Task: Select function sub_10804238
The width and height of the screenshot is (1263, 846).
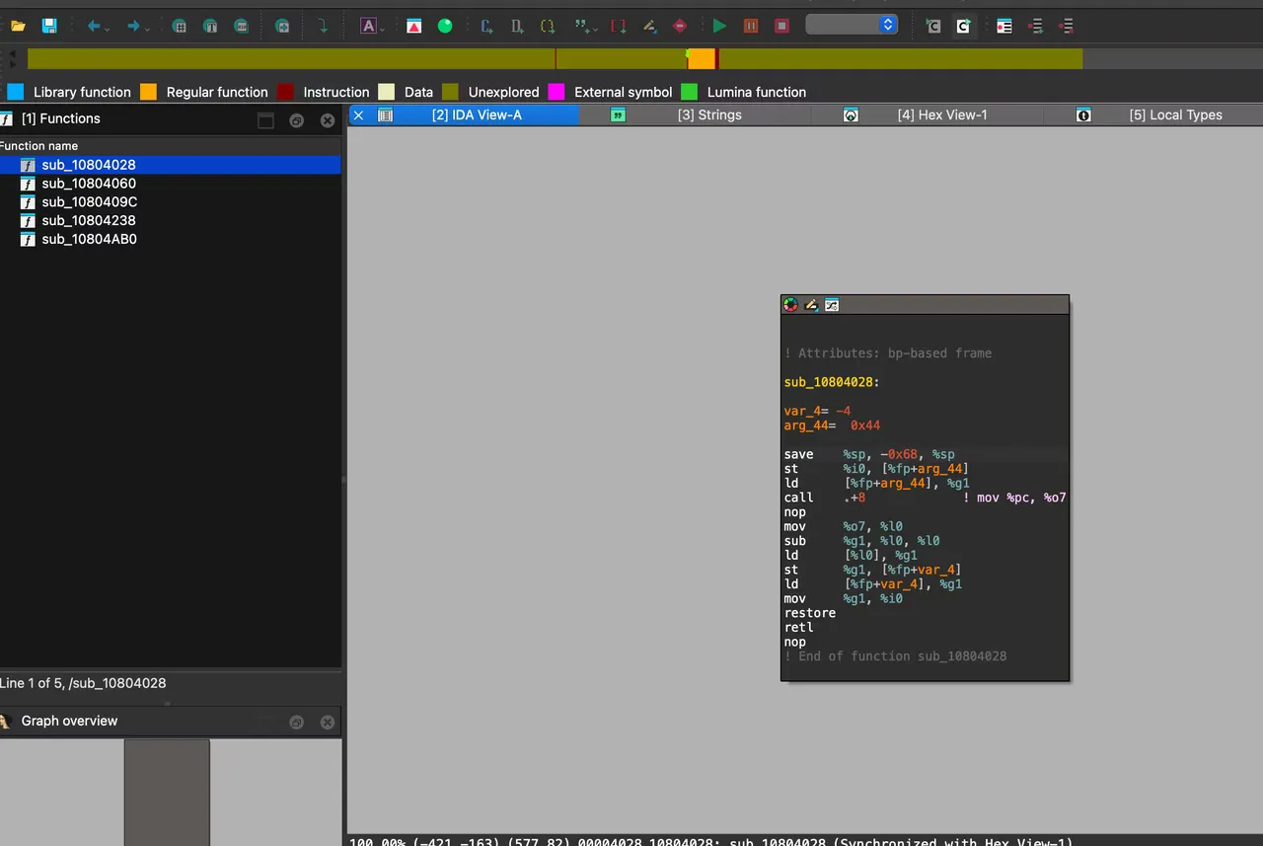Action: [x=170, y=221]
